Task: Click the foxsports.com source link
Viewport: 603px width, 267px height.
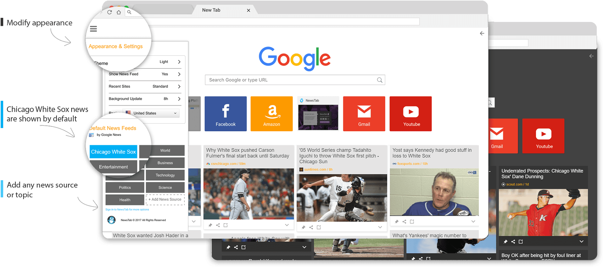Action: click(410, 164)
